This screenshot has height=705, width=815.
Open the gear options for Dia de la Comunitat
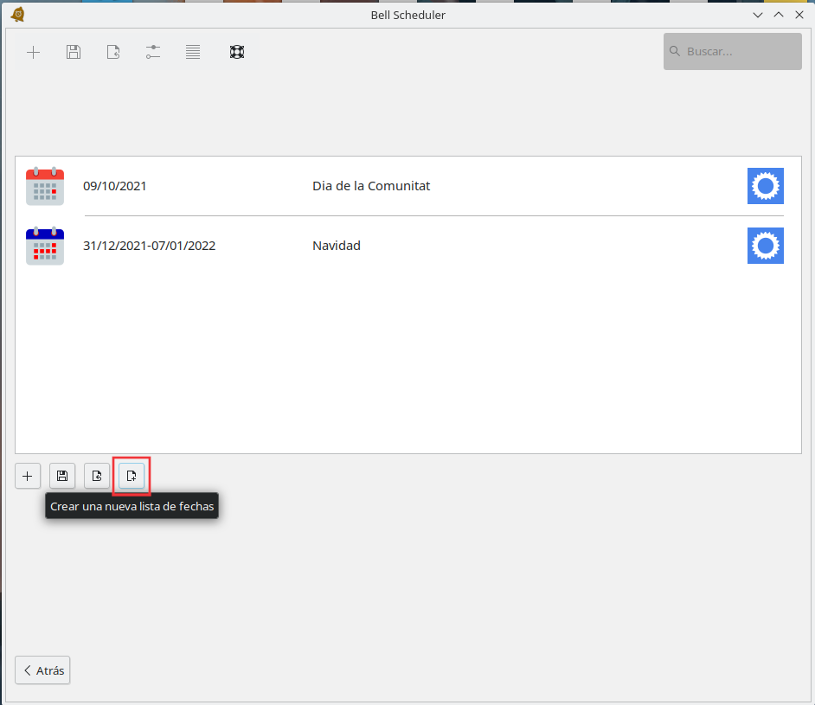pyautogui.click(x=765, y=186)
